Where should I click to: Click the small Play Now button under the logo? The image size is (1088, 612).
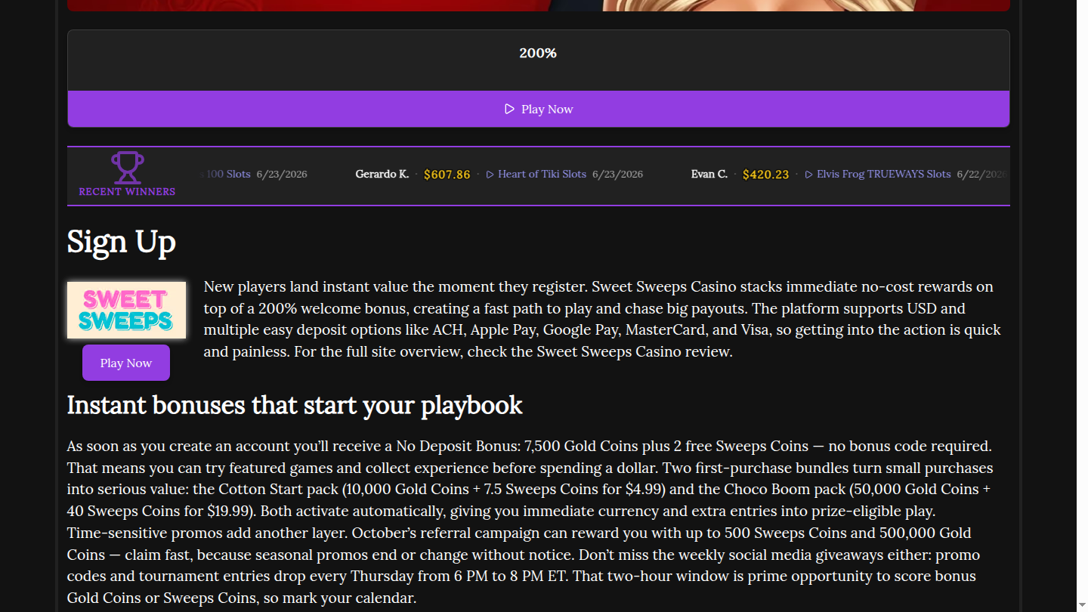click(126, 363)
